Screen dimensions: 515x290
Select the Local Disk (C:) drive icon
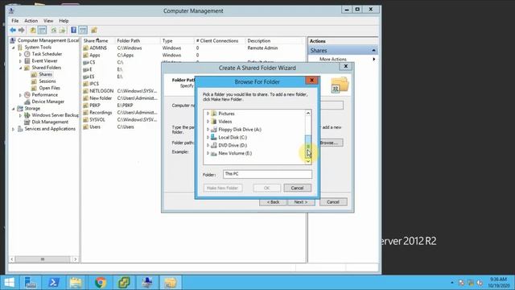tap(214, 138)
